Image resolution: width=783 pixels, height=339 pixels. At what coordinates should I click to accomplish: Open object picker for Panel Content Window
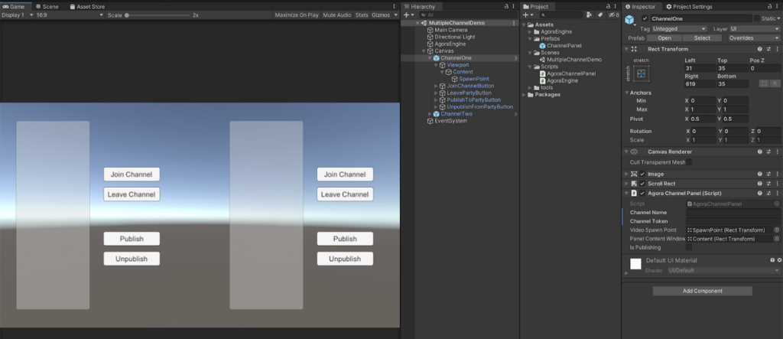[x=777, y=239]
